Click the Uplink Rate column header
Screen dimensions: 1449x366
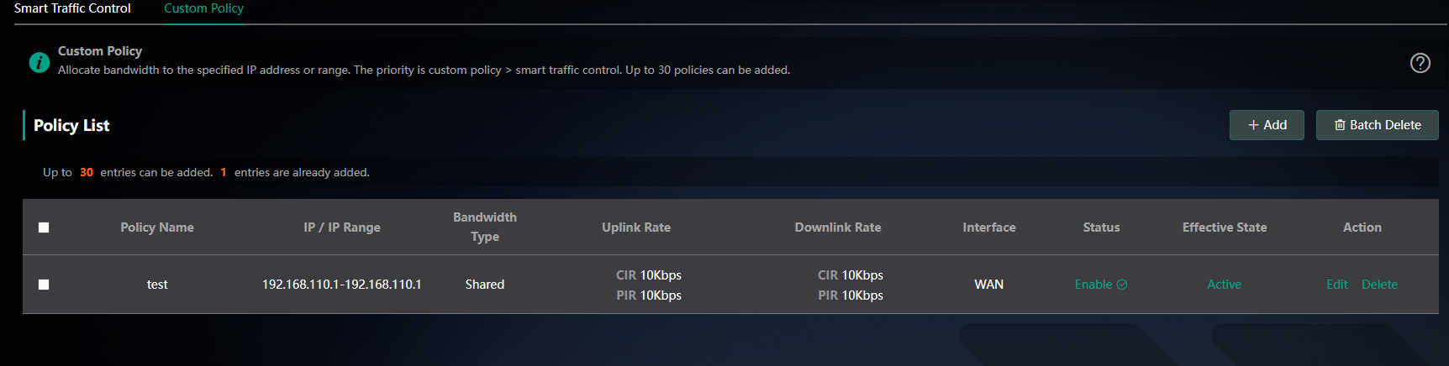pos(636,227)
